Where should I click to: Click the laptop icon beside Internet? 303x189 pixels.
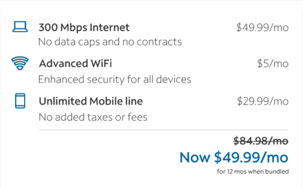tap(20, 27)
